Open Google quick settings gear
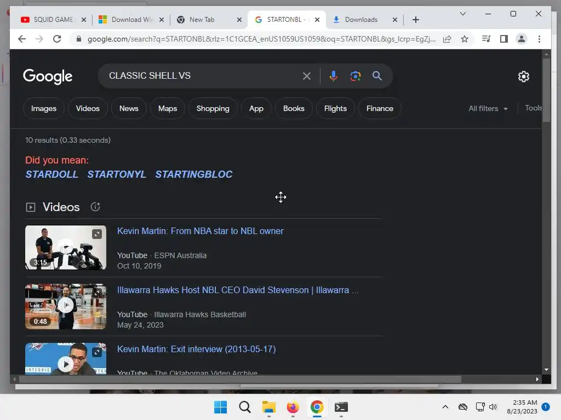 pyautogui.click(x=523, y=77)
